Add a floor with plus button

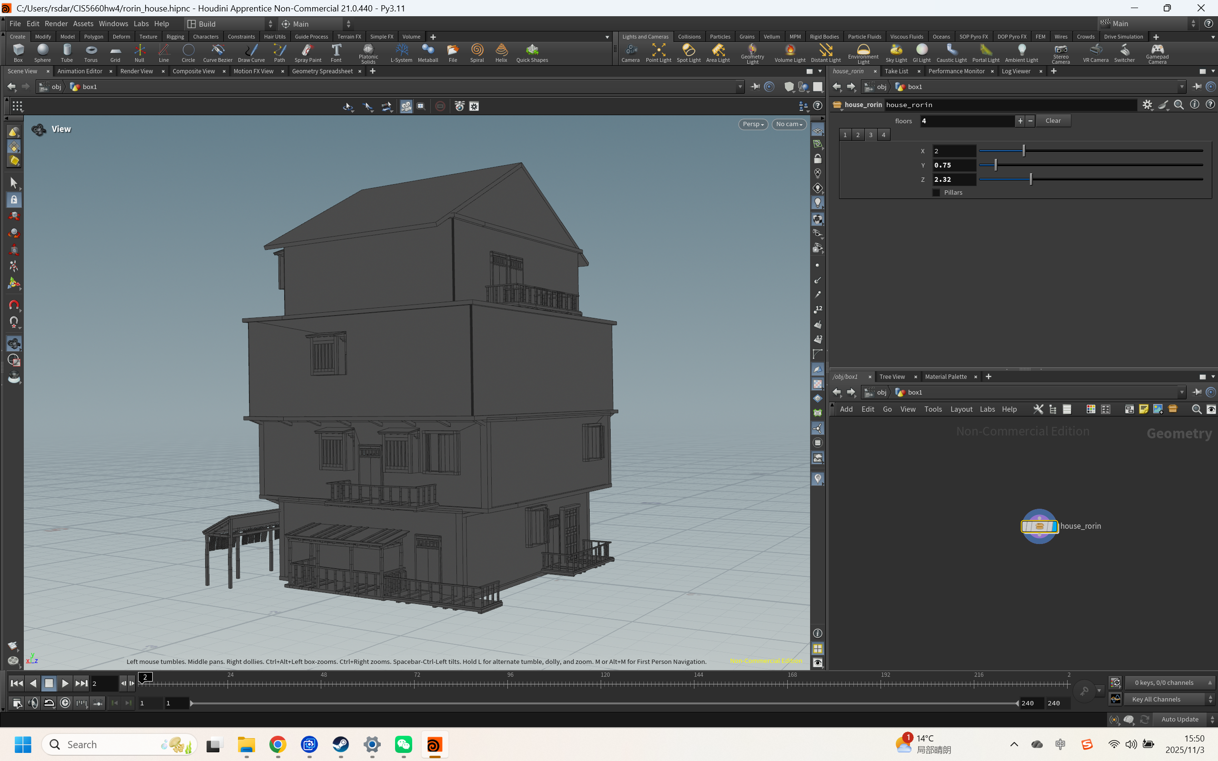1020,121
